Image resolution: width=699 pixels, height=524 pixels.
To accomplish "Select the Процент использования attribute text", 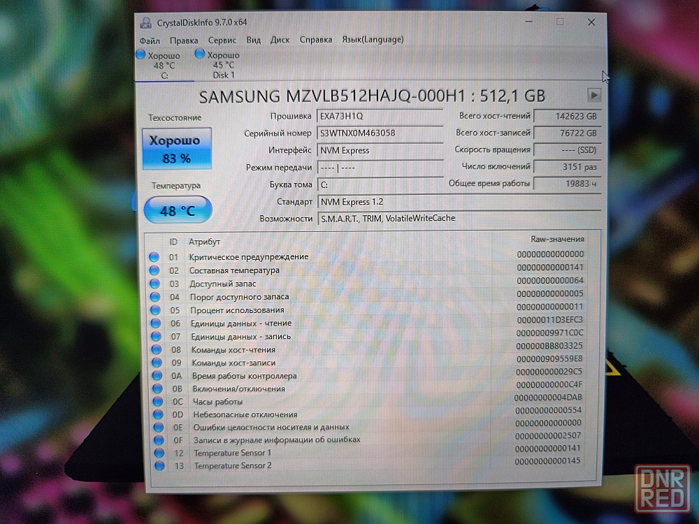I will click(237, 310).
